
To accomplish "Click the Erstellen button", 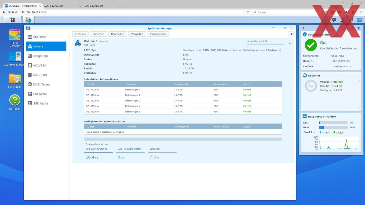I will click(x=81, y=34).
